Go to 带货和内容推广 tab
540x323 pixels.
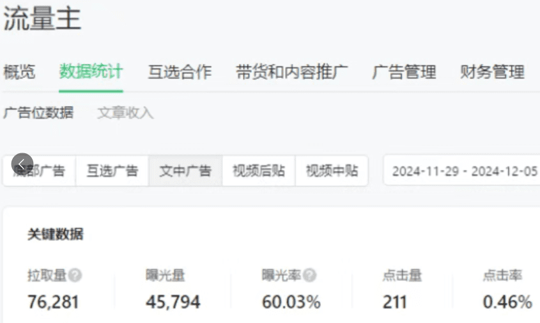(291, 71)
